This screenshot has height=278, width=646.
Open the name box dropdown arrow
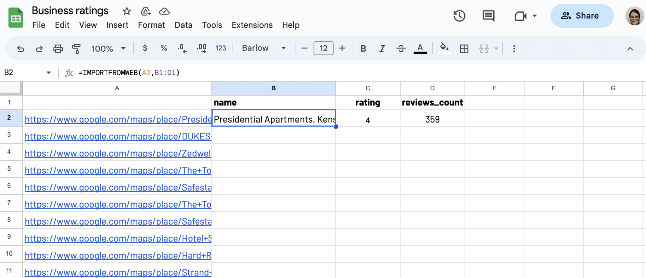[x=49, y=73]
